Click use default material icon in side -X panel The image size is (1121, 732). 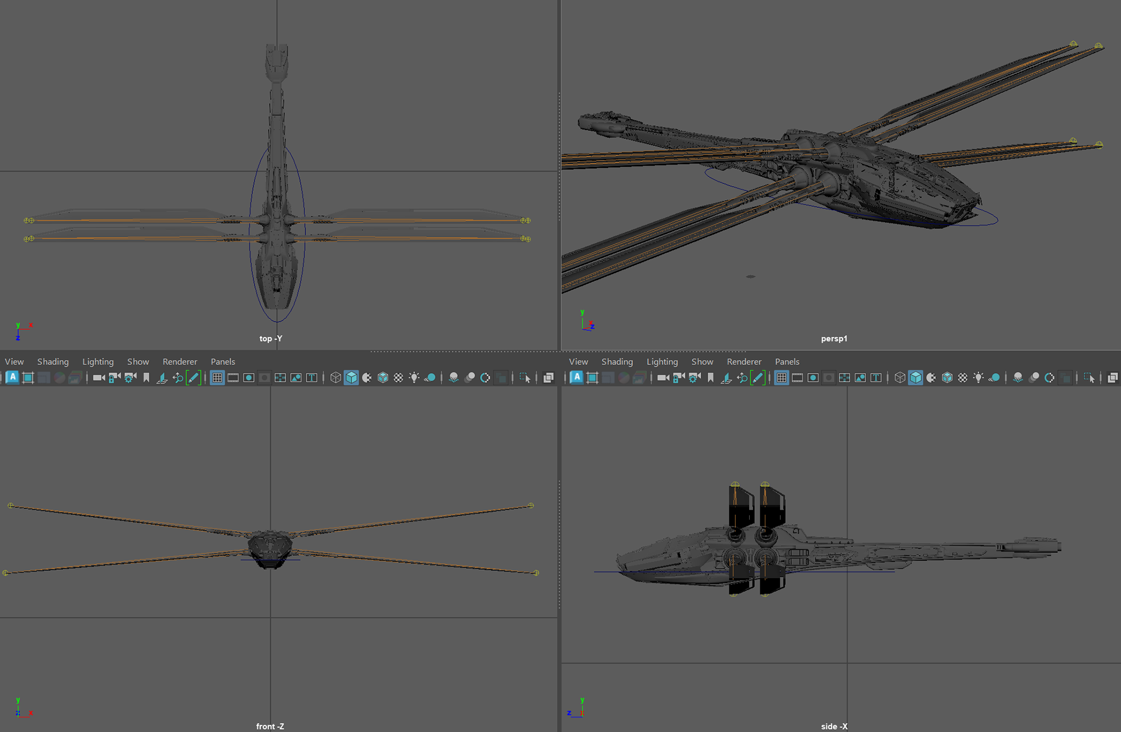coord(932,378)
